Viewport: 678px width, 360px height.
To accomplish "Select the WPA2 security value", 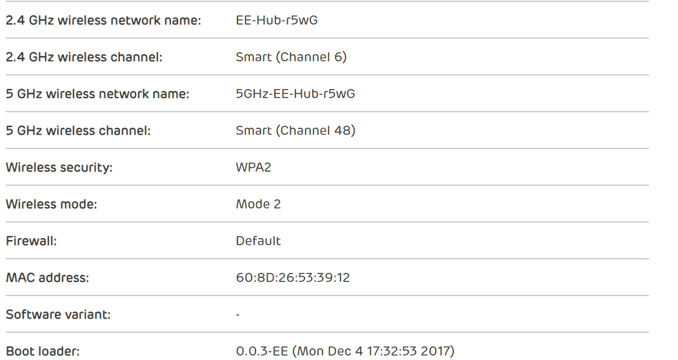I will click(253, 168).
